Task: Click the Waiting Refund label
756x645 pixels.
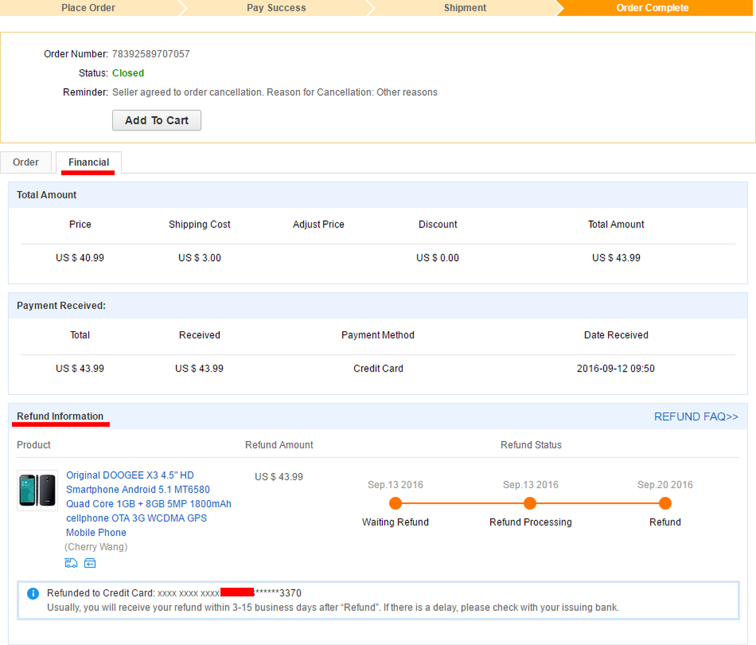Action: pyautogui.click(x=396, y=522)
